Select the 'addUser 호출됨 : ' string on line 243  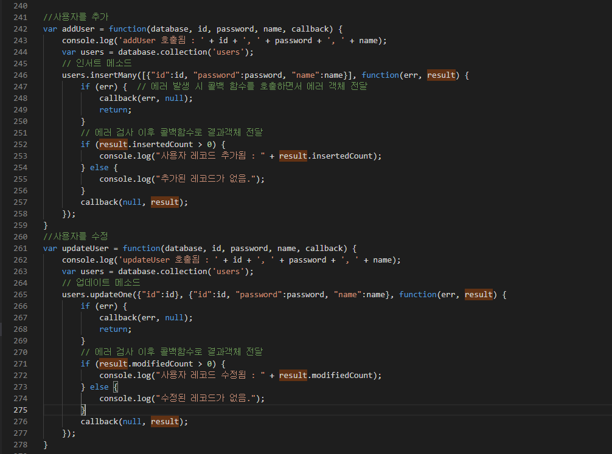[162, 41]
